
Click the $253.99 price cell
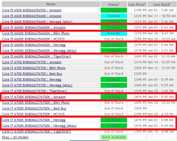point(137,28)
